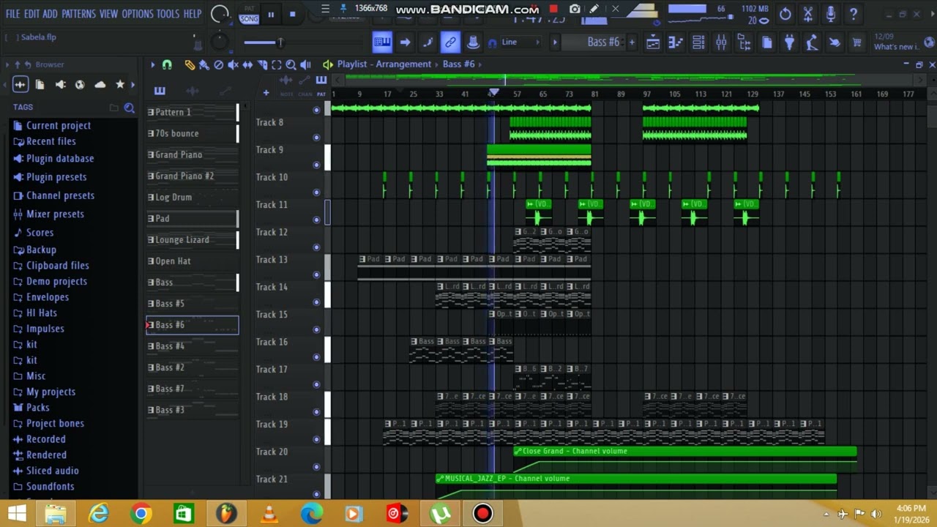Mute Track 12 using its green dot
The height and width of the screenshot is (527, 937).
[316, 247]
